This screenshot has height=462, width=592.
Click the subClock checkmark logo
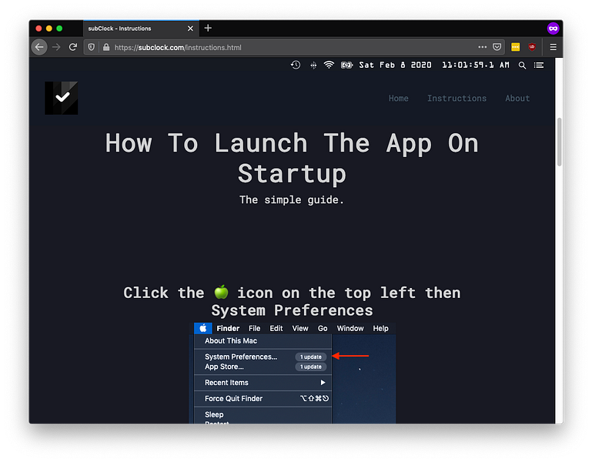click(x=62, y=98)
